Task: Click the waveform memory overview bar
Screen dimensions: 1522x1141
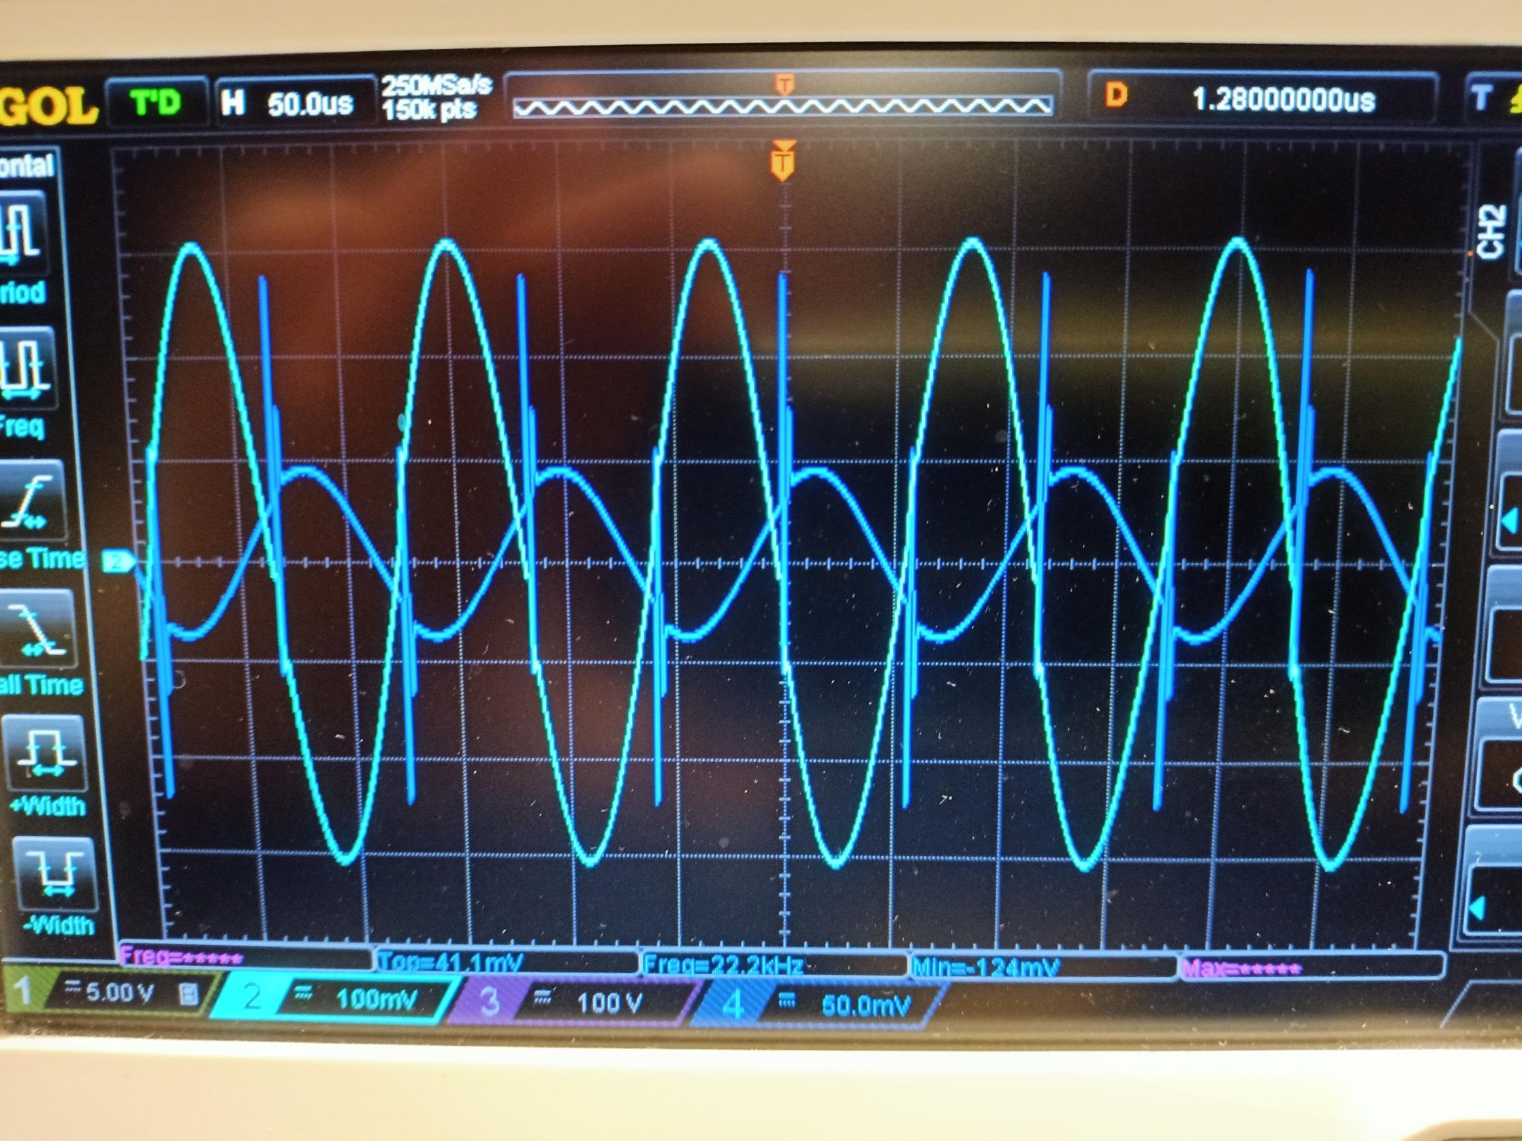Action: point(783,107)
